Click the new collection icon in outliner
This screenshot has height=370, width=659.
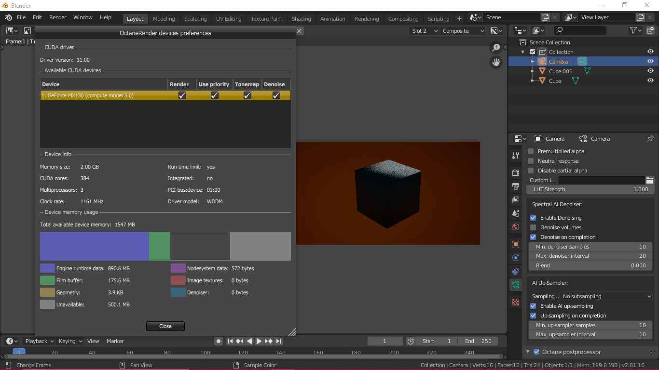[650, 30]
